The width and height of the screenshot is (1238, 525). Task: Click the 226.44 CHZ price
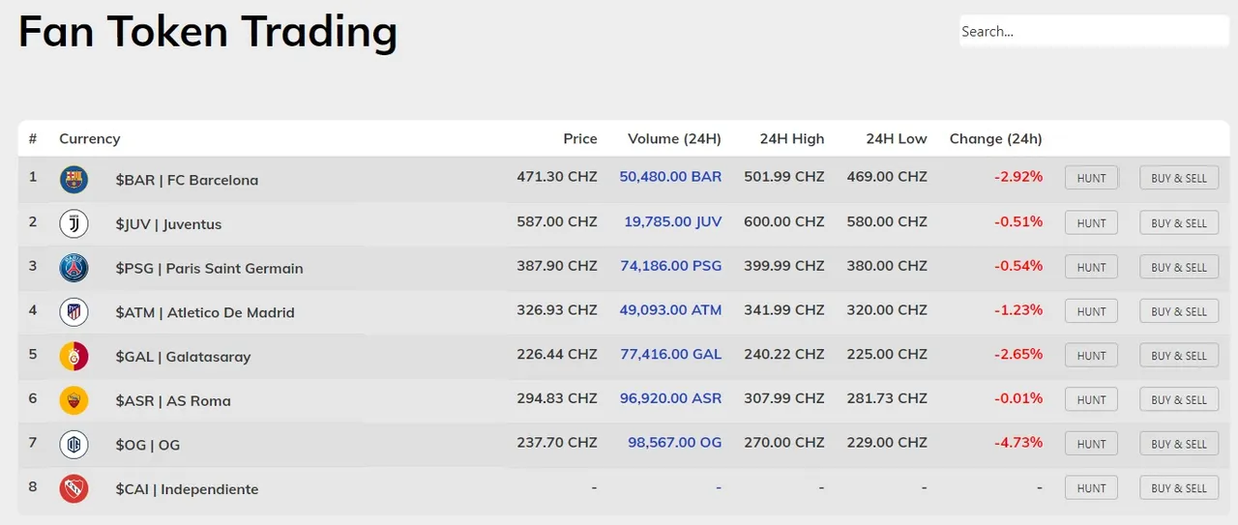pos(557,354)
